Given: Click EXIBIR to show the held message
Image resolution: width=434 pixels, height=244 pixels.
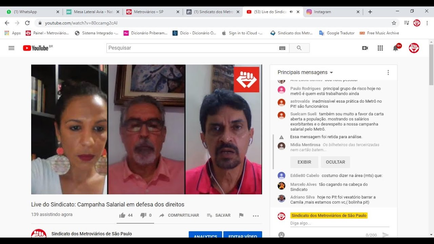Looking at the screenshot, I should (x=304, y=162).
